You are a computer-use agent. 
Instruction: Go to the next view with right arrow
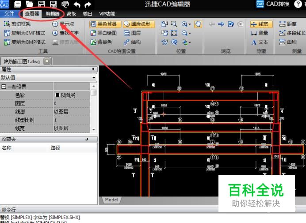coord(221,24)
